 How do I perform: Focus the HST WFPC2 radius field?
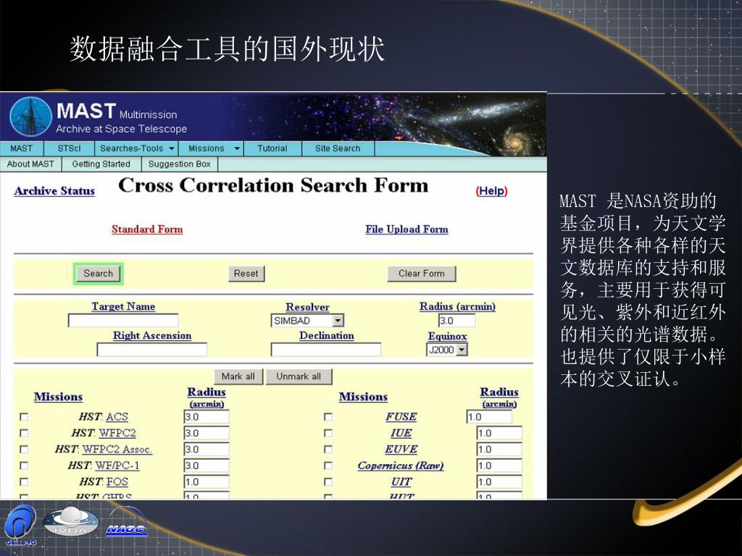(207, 433)
